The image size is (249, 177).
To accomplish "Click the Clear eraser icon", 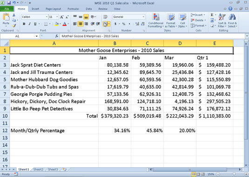I will 212,26.
